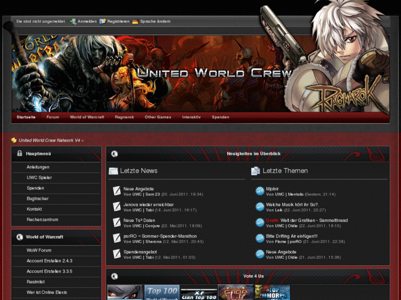Click the dark elf face vote banner
This screenshot has width=401, height=300.
pyautogui.click(x=125, y=293)
